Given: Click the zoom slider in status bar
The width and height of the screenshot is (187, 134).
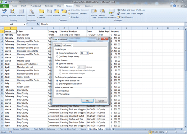Looking at the screenshot, I should coord(176,132).
